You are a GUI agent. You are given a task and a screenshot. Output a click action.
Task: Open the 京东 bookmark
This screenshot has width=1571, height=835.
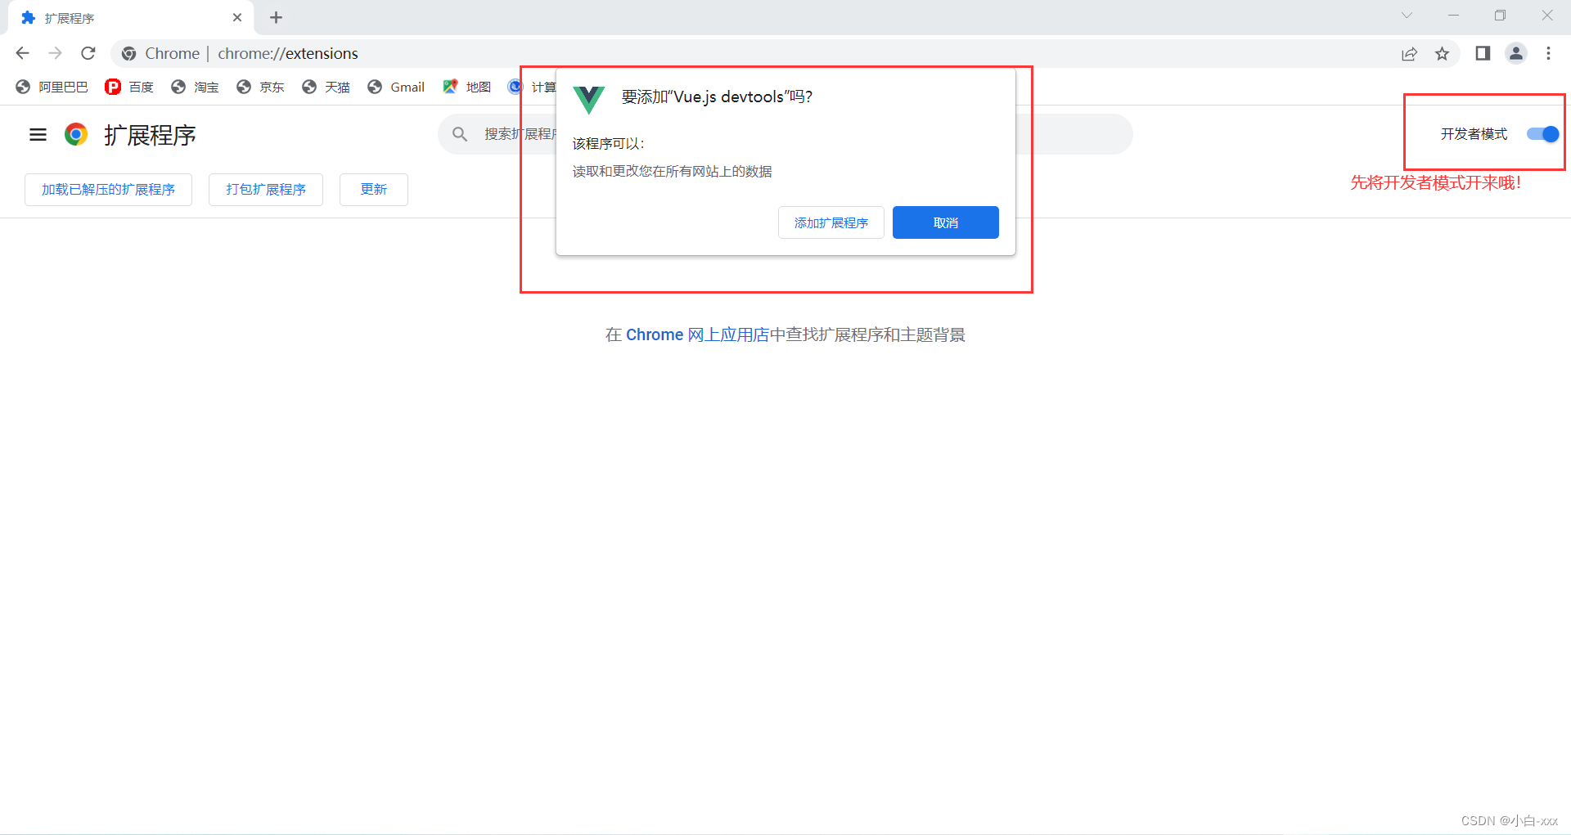(260, 87)
